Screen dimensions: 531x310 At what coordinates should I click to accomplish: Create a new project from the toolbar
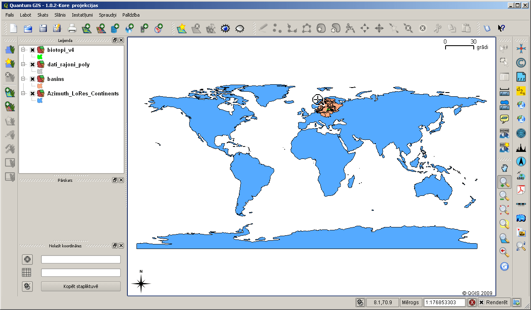[x=14, y=28]
